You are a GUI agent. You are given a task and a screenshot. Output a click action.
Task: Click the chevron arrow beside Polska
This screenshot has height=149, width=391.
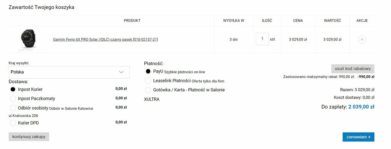121,72
